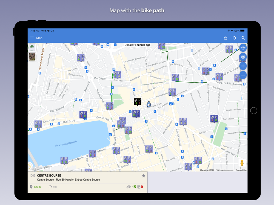Select the station marker showing 2 and 10
This screenshot has height=205, width=274.
[128, 130]
